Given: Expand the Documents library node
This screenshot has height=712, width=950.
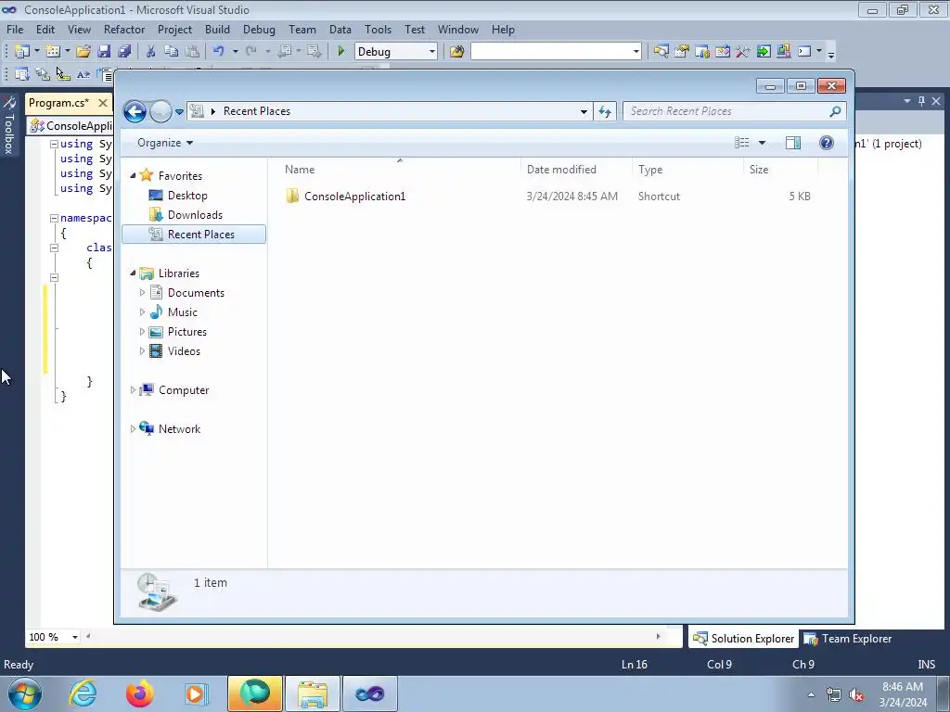Looking at the screenshot, I should 142,293.
